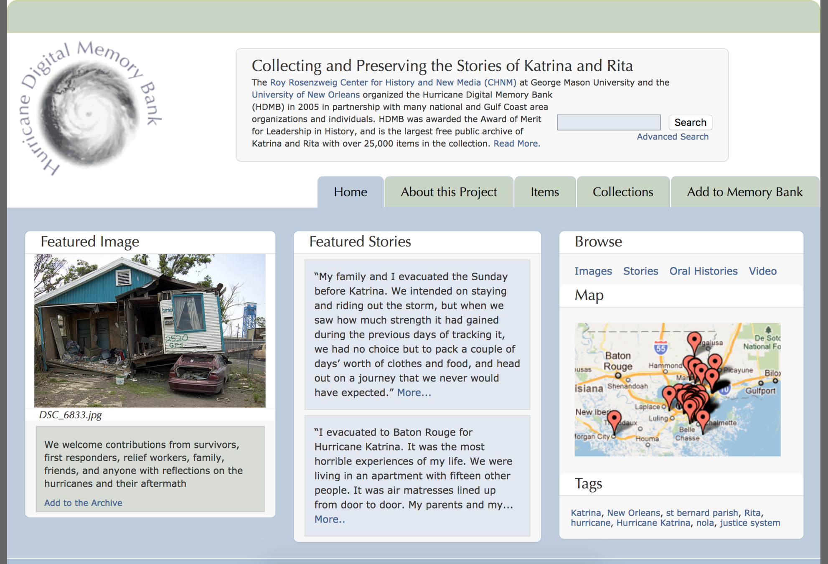
Task: Open More link of first featured story
Action: pos(414,392)
